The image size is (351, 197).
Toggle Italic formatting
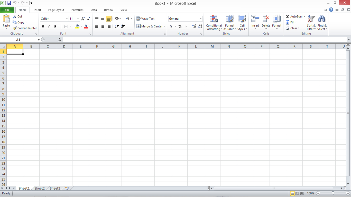(x=49, y=26)
